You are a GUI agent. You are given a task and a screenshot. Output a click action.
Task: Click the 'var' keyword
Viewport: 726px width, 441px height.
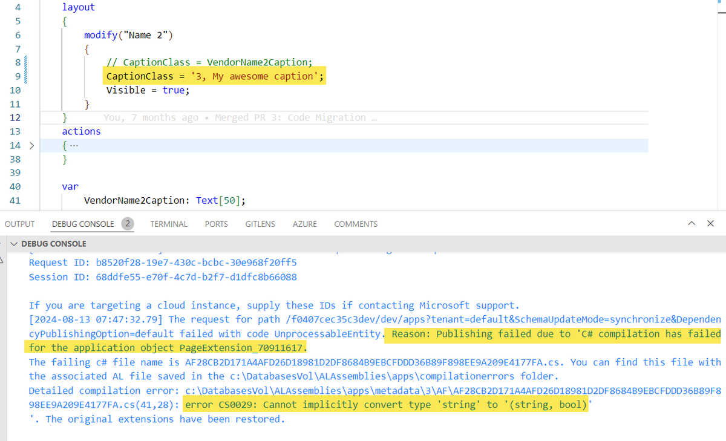click(x=70, y=187)
